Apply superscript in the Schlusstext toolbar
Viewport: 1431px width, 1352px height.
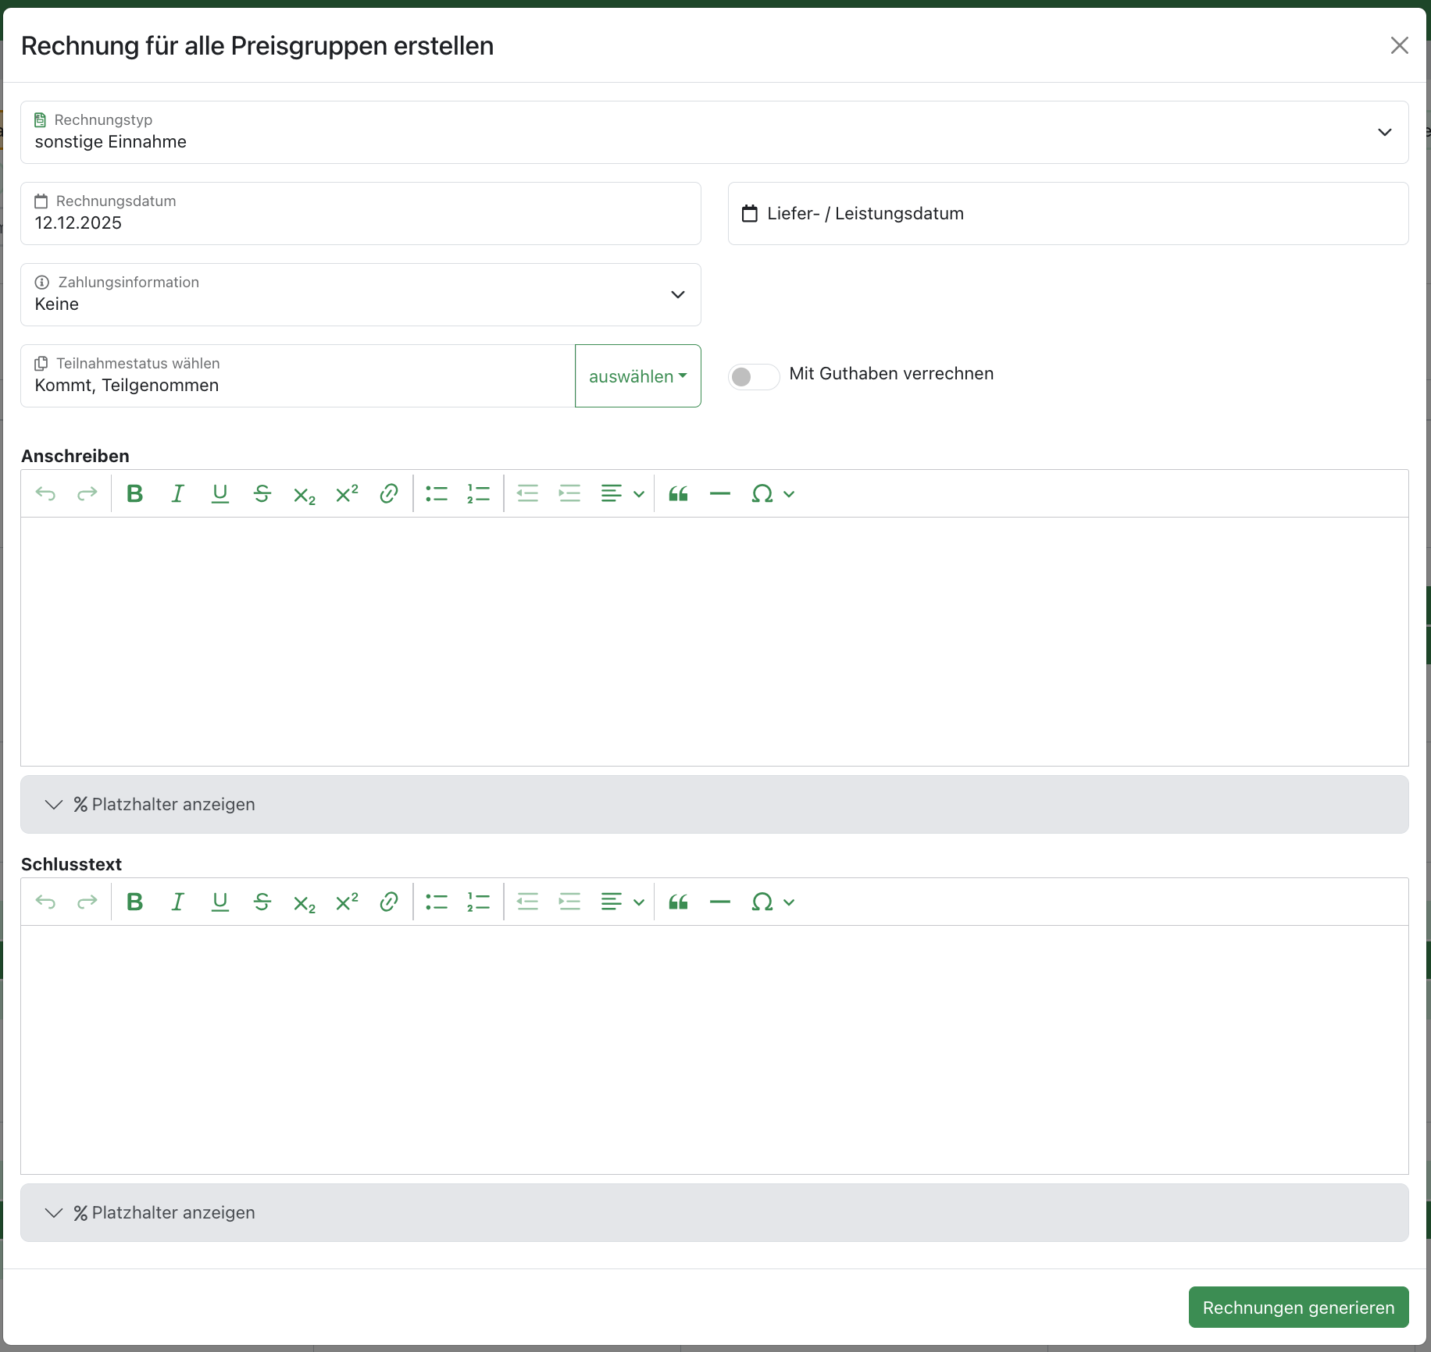tap(347, 902)
